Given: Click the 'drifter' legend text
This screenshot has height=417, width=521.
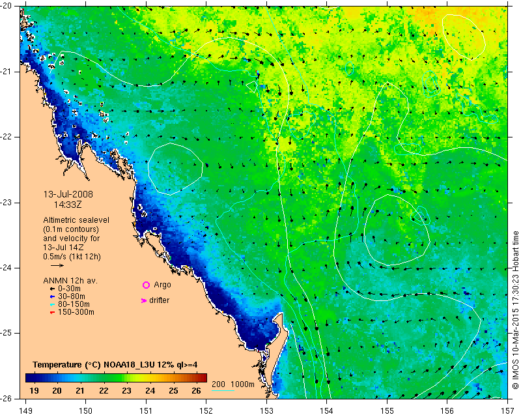Looking at the screenshot, I should [159, 300].
